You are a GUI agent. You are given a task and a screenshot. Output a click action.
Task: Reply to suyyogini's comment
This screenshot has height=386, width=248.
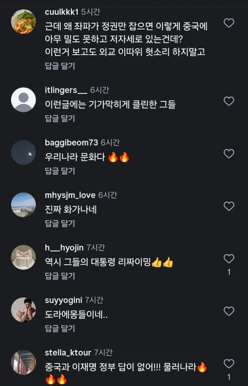(x=60, y=329)
